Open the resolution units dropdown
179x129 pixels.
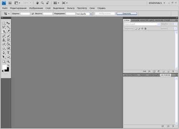click(91, 14)
